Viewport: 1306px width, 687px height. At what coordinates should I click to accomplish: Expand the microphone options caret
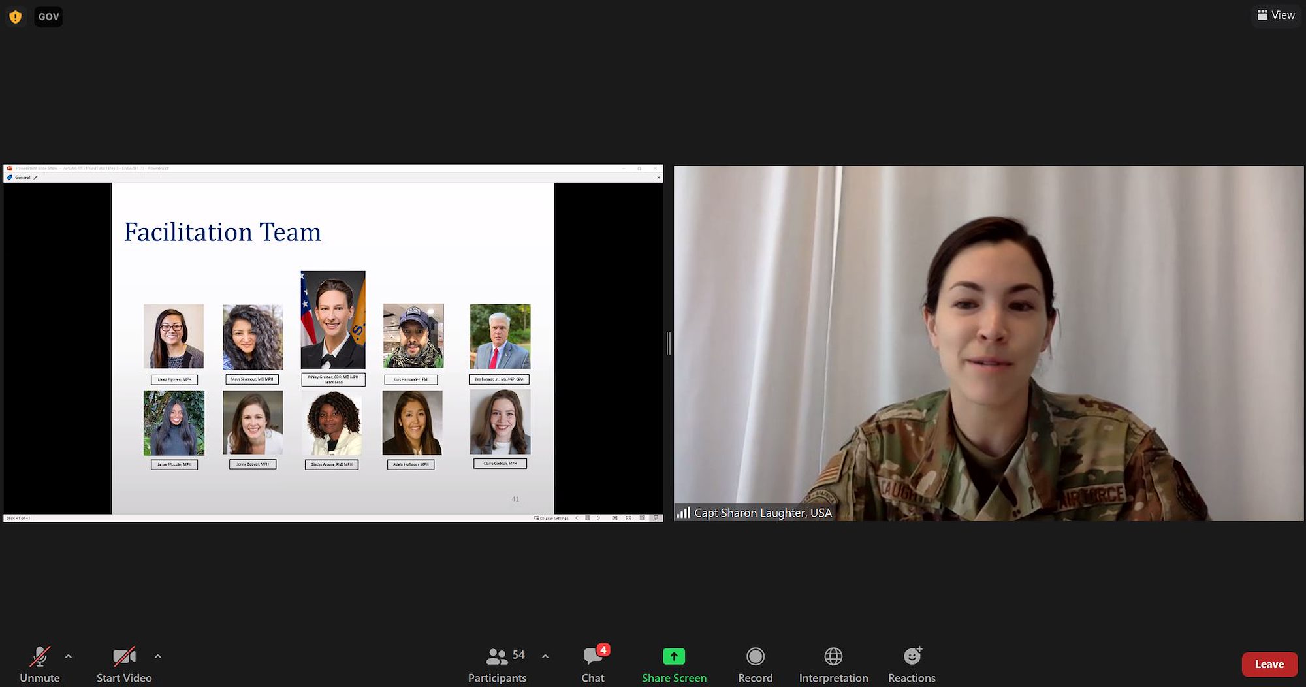tap(67, 657)
